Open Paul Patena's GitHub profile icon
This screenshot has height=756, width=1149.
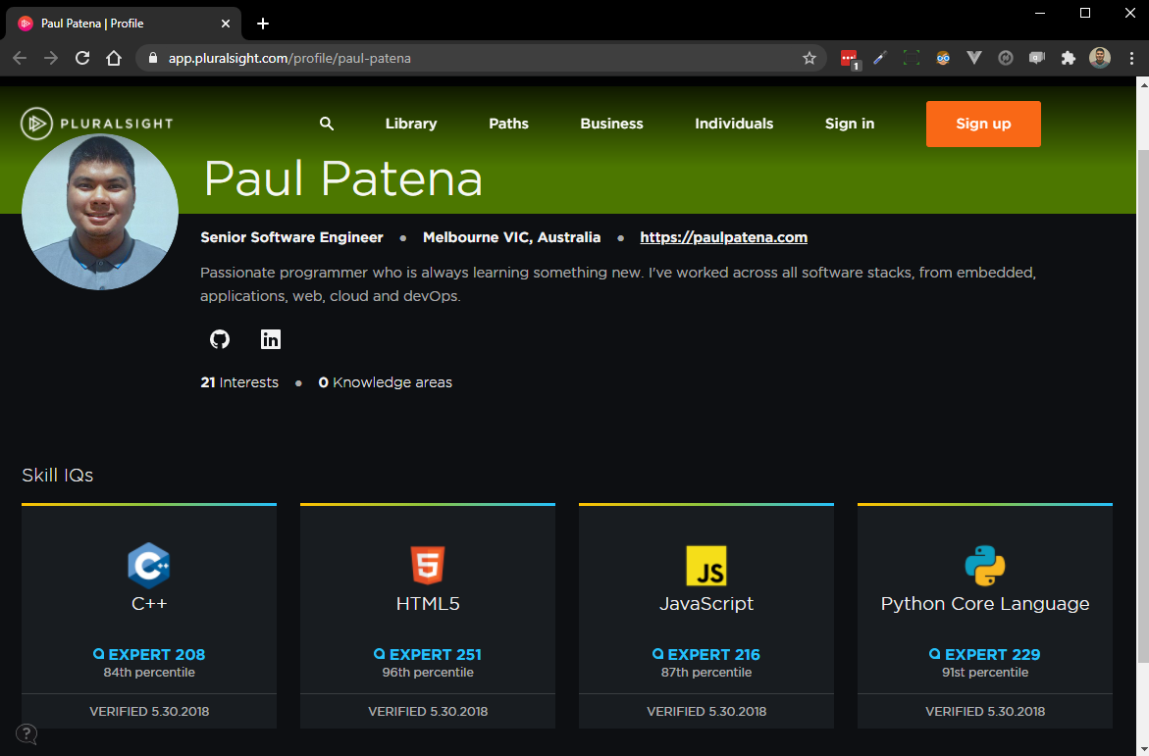coord(220,339)
